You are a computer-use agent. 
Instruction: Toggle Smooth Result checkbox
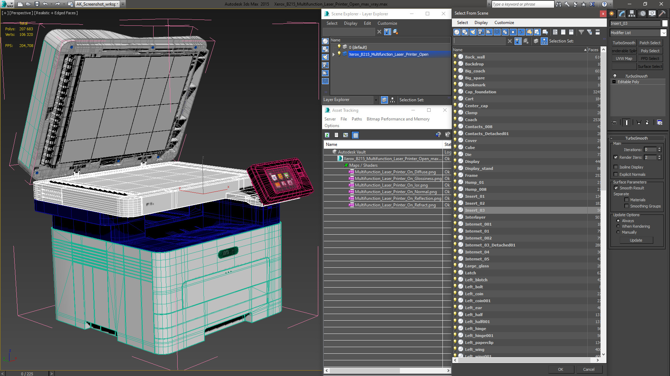[x=616, y=188]
